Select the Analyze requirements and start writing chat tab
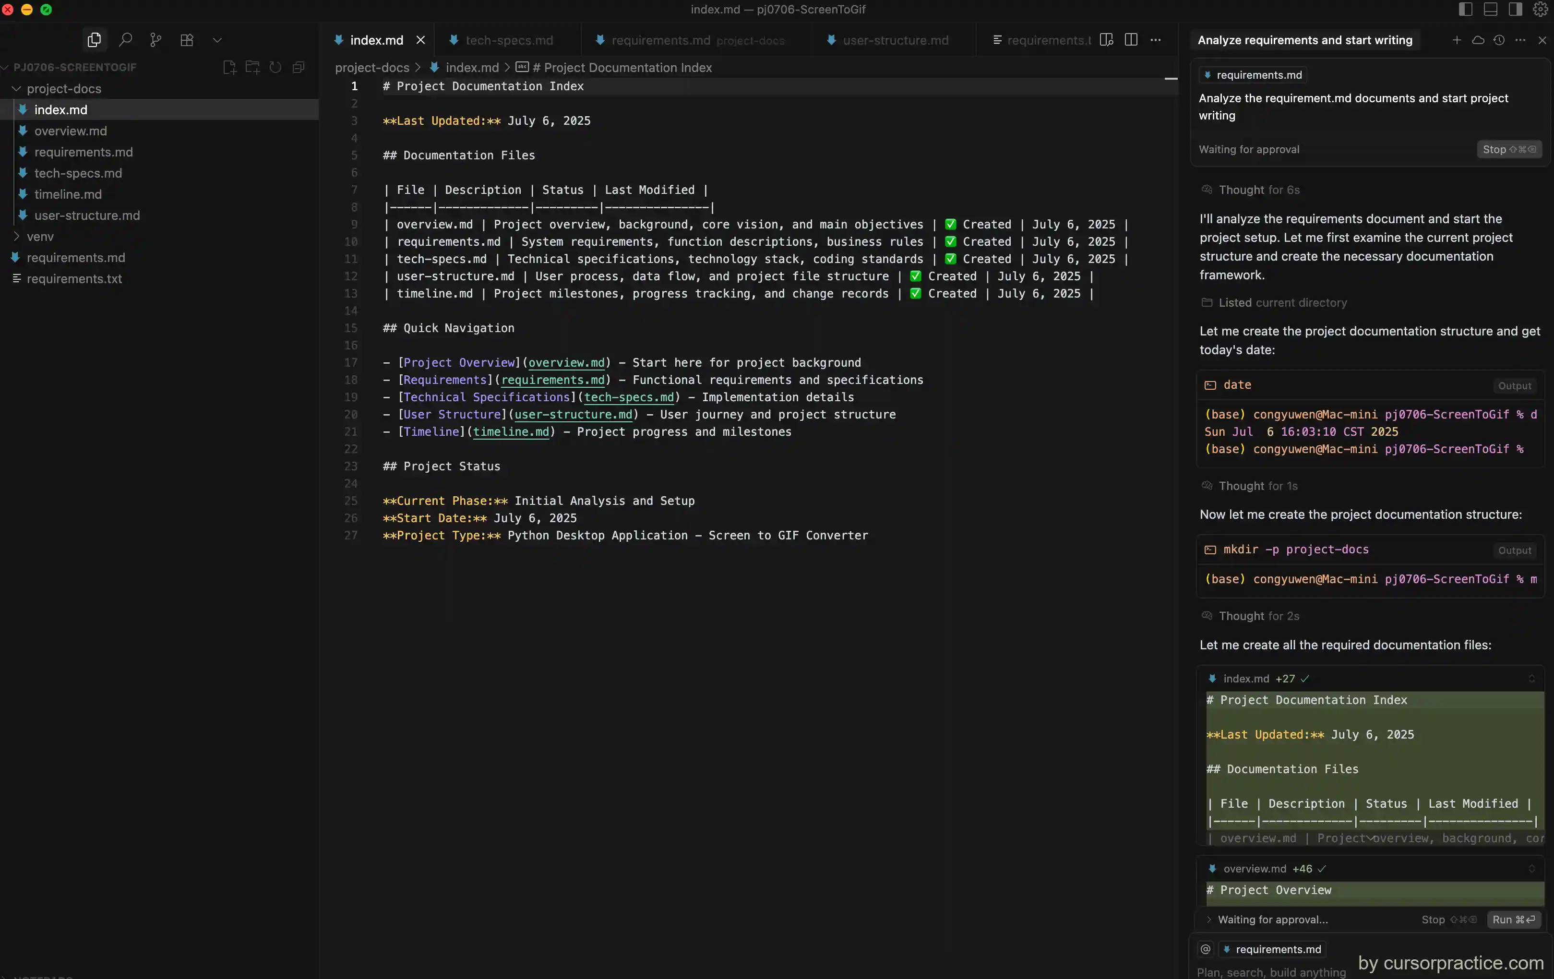The image size is (1554, 979). click(x=1305, y=40)
